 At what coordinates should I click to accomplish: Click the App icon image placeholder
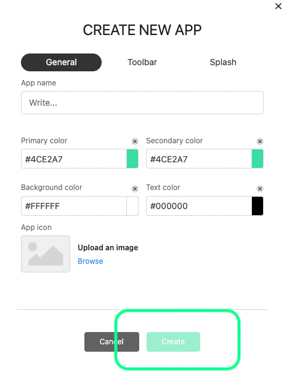pos(46,253)
